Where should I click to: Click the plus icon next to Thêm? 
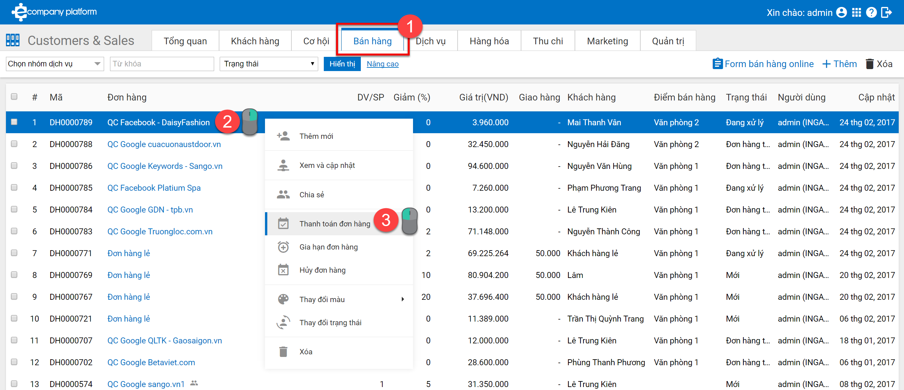(x=826, y=64)
